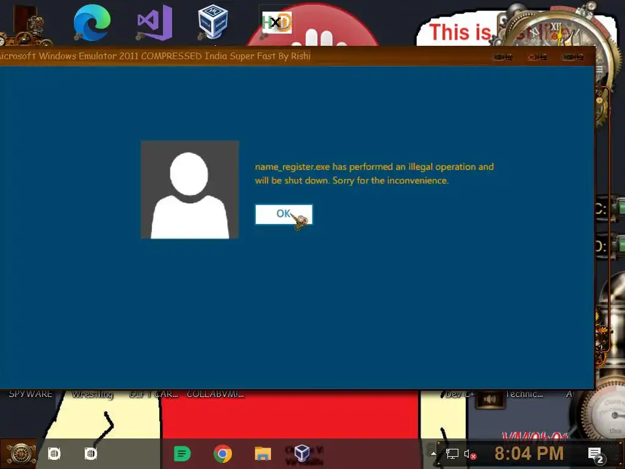
Task: Select the COLLABVM!... desktop item label
Action: [215, 394]
